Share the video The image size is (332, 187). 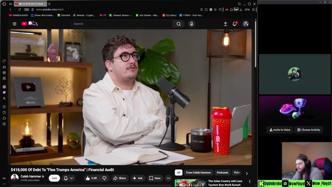pyautogui.click(x=119, y=178)
